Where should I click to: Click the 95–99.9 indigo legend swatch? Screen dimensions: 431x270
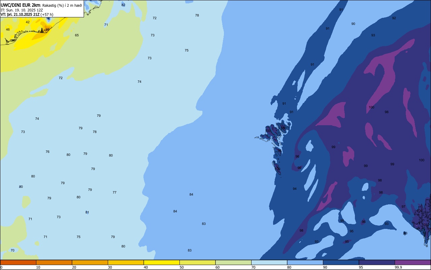point(377,262)
